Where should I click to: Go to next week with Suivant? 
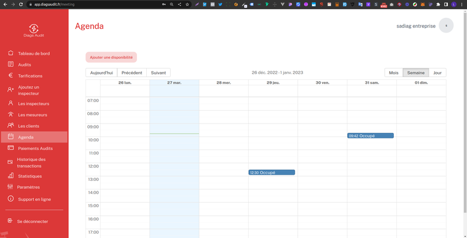tap(159, 73)
